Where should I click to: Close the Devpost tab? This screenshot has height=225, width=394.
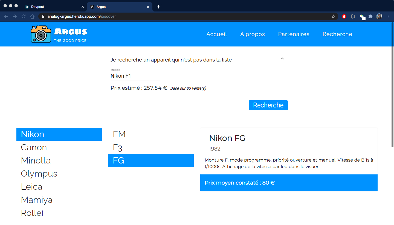pos(83,7)
